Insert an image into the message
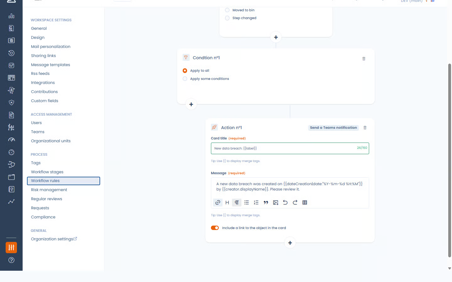The width and height of the screenshot is (452, 282). point(276,202)
